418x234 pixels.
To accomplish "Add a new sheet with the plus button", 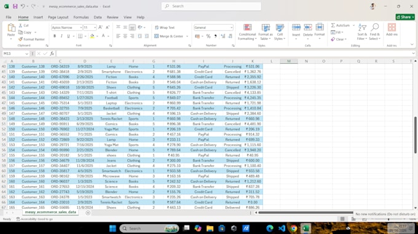I will (x=88, y=213).
